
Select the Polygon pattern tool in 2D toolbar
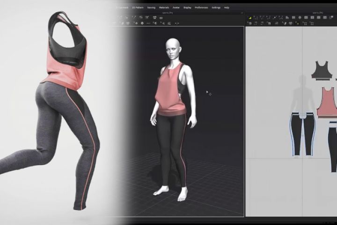pyautogui.click(x=287, y=18)
